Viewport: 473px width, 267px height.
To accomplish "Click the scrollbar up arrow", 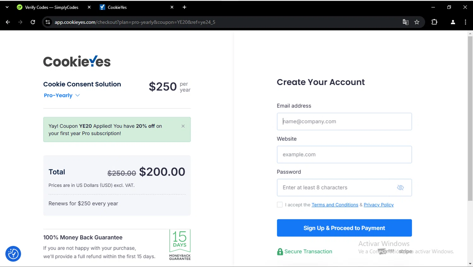I will click(x=470, y=33).
